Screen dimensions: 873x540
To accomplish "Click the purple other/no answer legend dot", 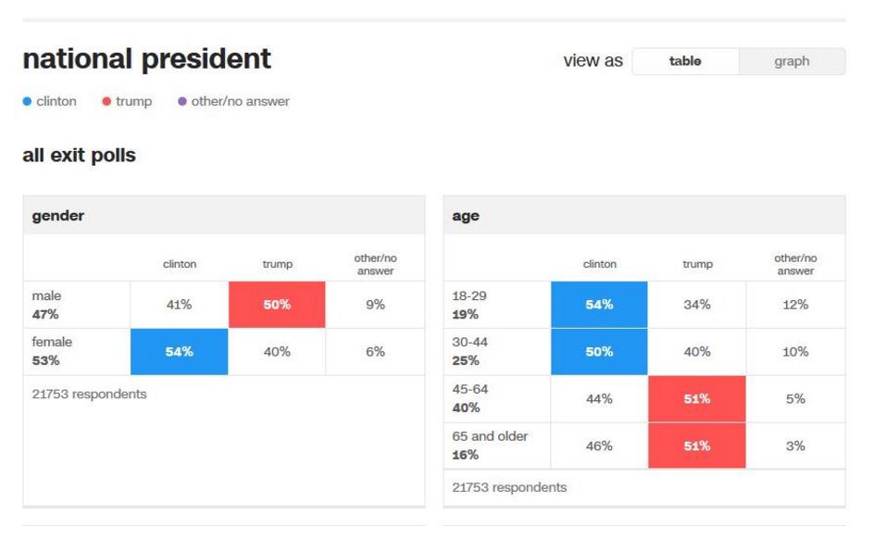I will (182, 101).
